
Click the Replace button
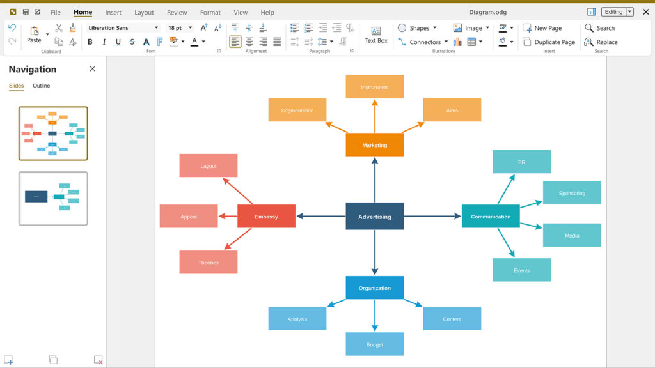pyautogui.click(x=601, y=42)
